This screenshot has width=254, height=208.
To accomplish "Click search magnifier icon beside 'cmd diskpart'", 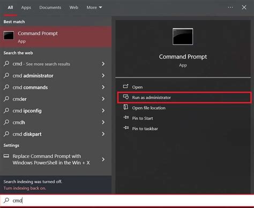I will (x=6, y=134).
